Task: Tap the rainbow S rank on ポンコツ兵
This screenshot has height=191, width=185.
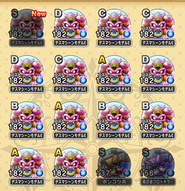Action: (x=102, y=152)
